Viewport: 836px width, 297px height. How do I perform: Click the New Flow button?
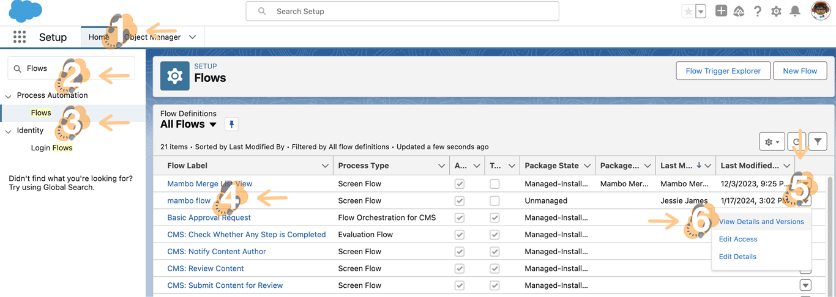(799, 71)
